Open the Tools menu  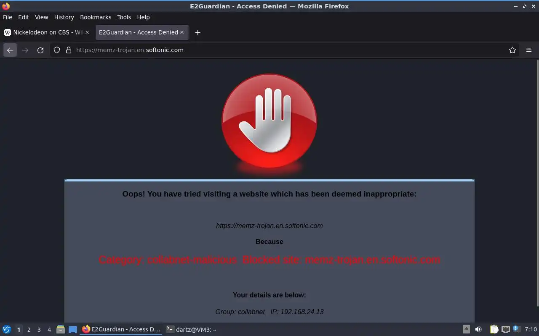coord(124,17)
